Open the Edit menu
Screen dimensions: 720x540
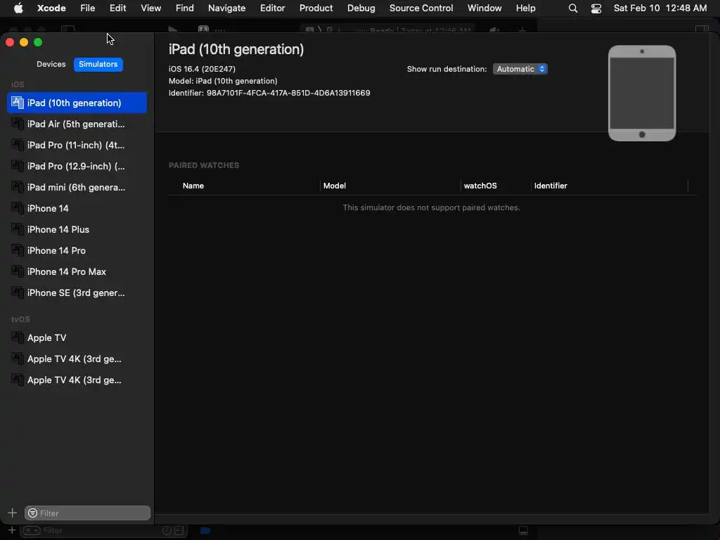[x=117, y=8]
